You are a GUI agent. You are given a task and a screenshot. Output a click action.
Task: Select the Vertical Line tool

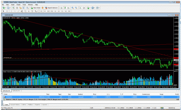[x=11, y=11]
